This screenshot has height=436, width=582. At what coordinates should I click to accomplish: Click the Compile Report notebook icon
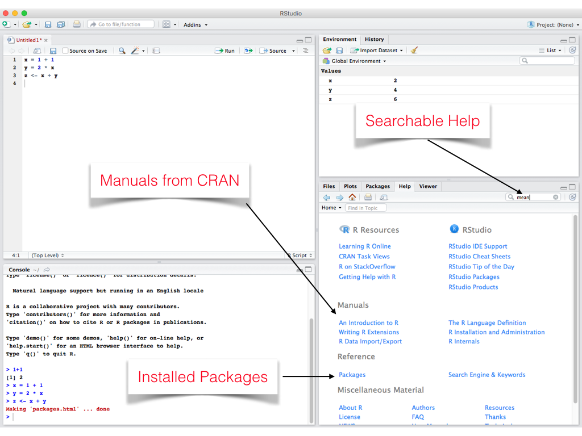pos(156,51)
